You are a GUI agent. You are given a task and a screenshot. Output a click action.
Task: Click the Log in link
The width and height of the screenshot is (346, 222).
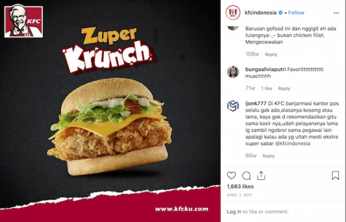click(234, 212)
